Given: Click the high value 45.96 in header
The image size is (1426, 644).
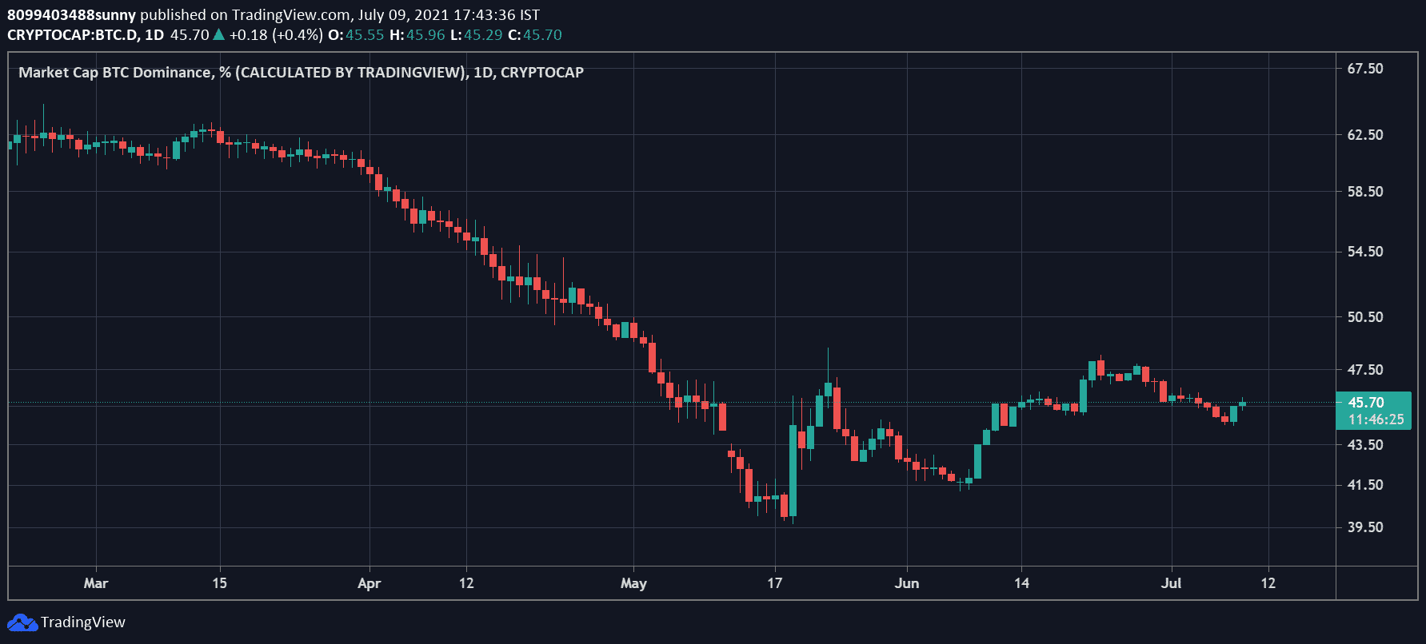Looking at the screenshot, I should tap(425, 35).
